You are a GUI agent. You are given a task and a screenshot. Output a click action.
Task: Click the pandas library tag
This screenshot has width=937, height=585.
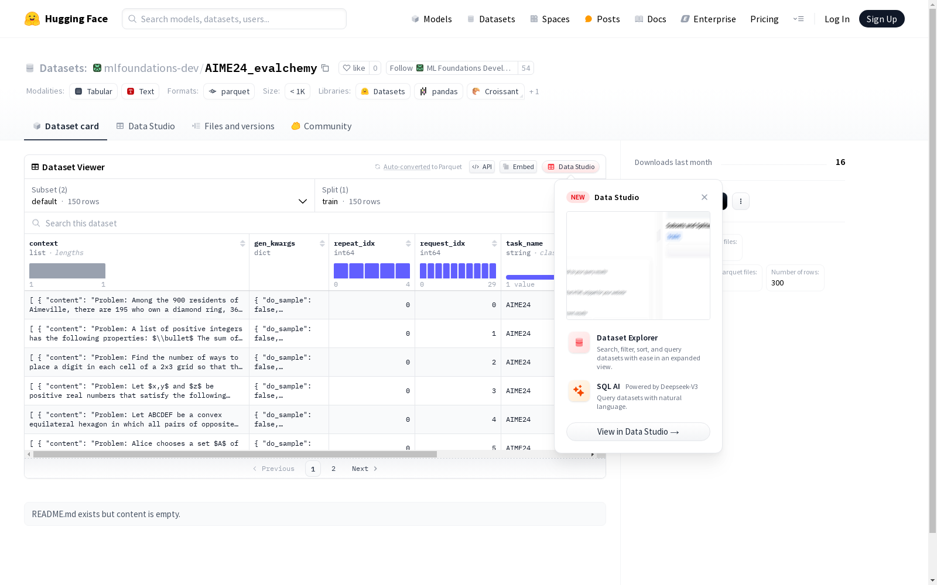(439, 91)
